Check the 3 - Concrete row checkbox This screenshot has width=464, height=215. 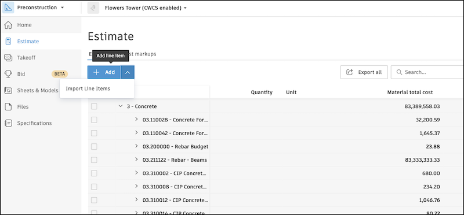pos(94,106)
